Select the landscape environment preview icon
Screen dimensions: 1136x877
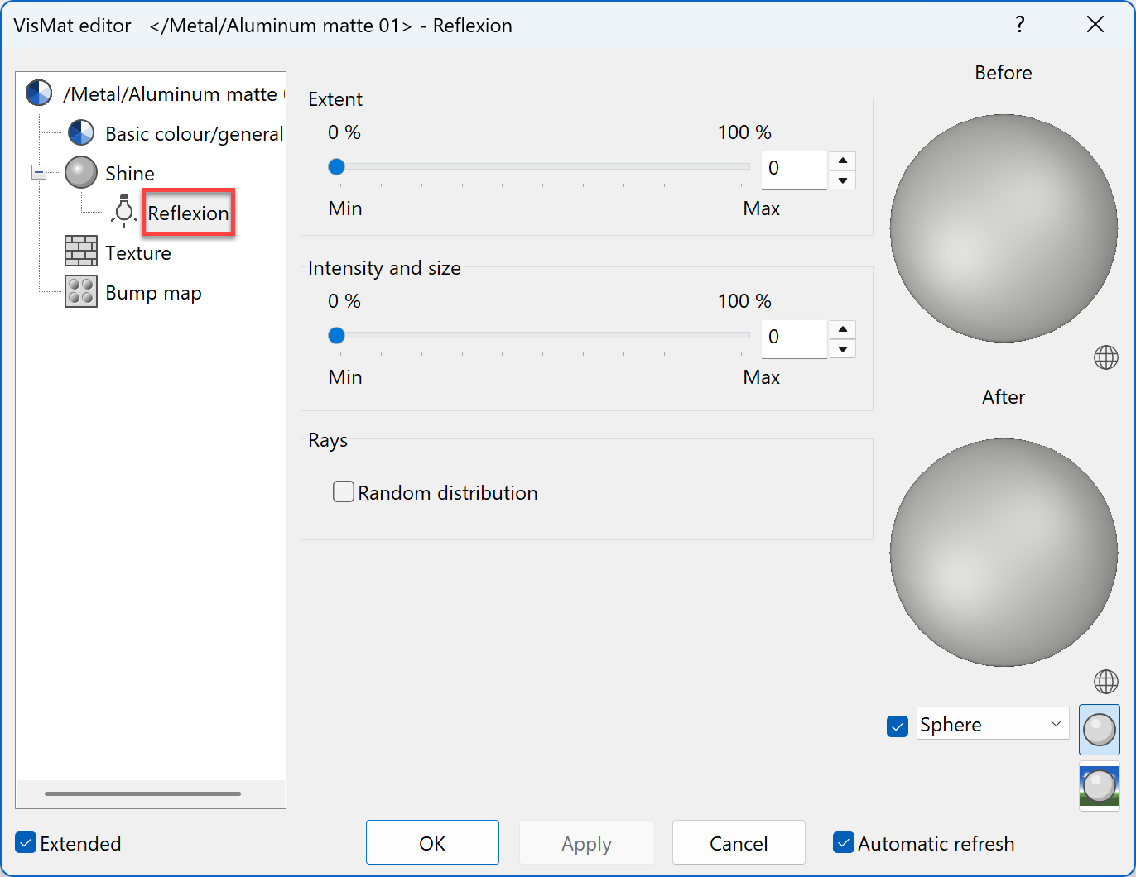pyautogui.click(x=1099, y=786)
